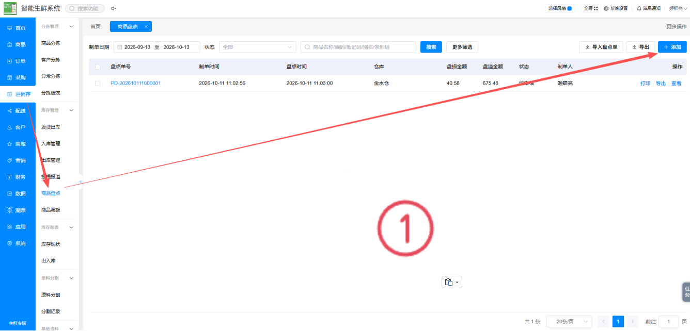Click the blue 搜索 button

click(x=431, y=47)
